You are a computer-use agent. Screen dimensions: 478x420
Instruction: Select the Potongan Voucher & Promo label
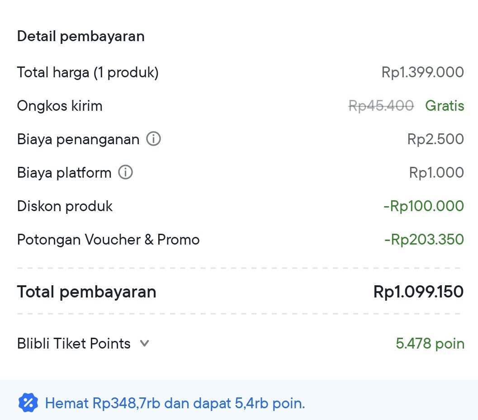(108, 240)
